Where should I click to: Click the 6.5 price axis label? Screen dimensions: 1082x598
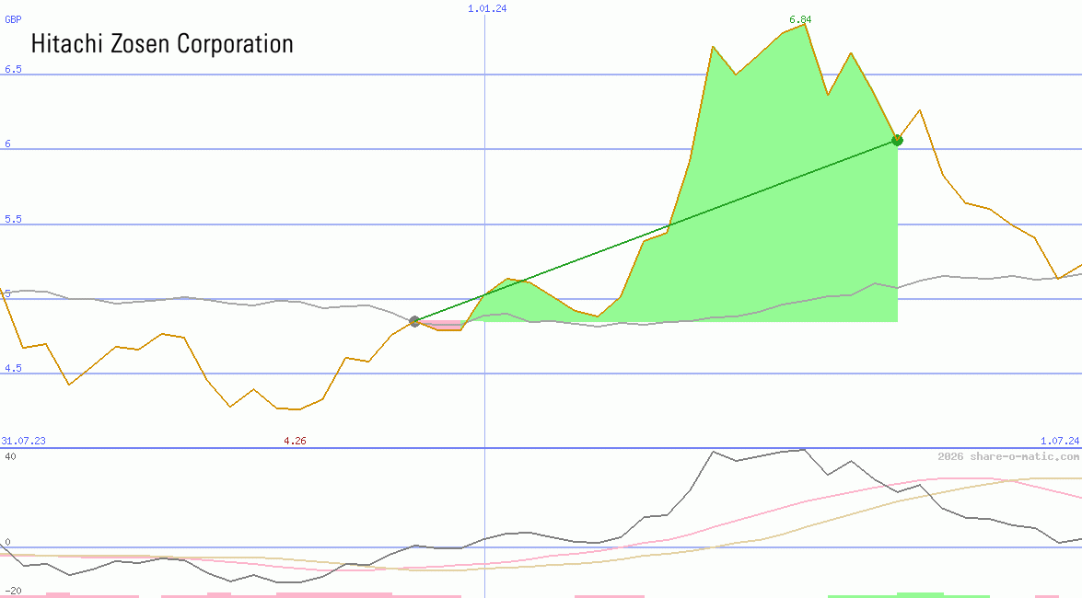point(13,69)
